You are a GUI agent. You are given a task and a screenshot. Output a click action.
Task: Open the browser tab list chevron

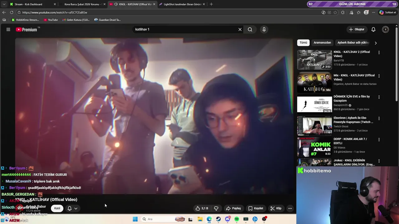(4, 4)
